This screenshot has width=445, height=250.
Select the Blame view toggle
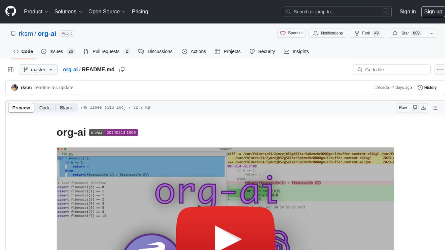click(66, 108)
